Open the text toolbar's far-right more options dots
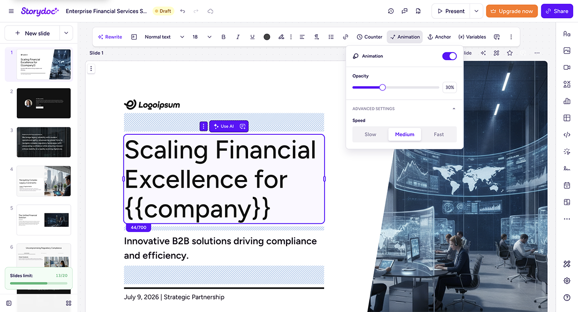The width and height of the screenshot is (578, 312). [x=511, y=37]
